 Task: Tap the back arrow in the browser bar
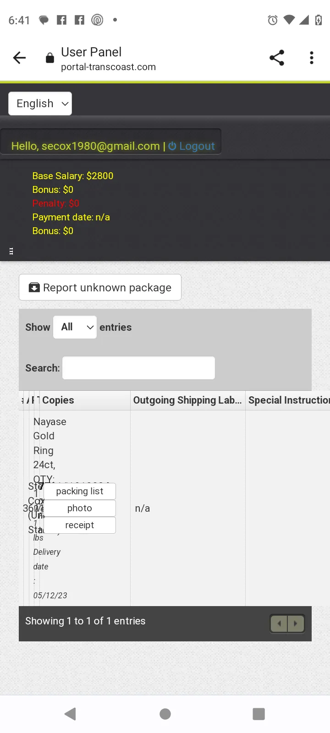coord(19,58)
